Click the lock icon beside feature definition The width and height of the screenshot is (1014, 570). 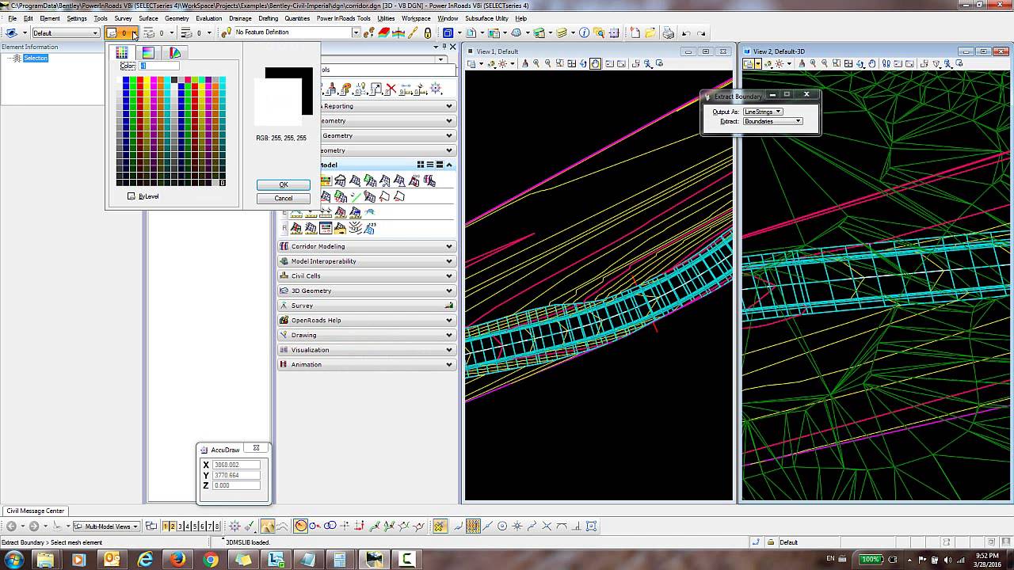pyautogui.click(x=428, y=33)
